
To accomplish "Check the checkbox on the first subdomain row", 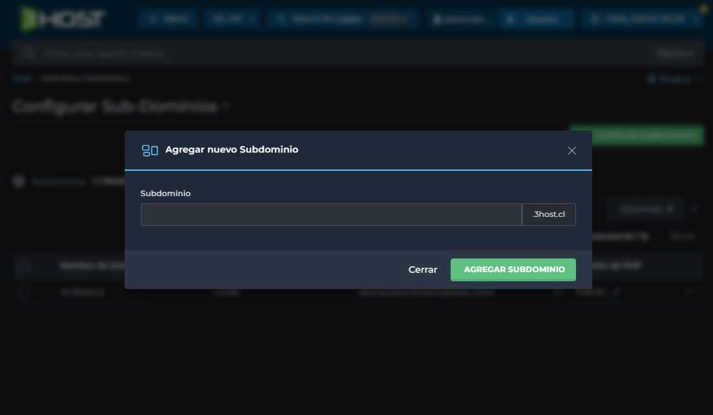I will click(24, 292).
